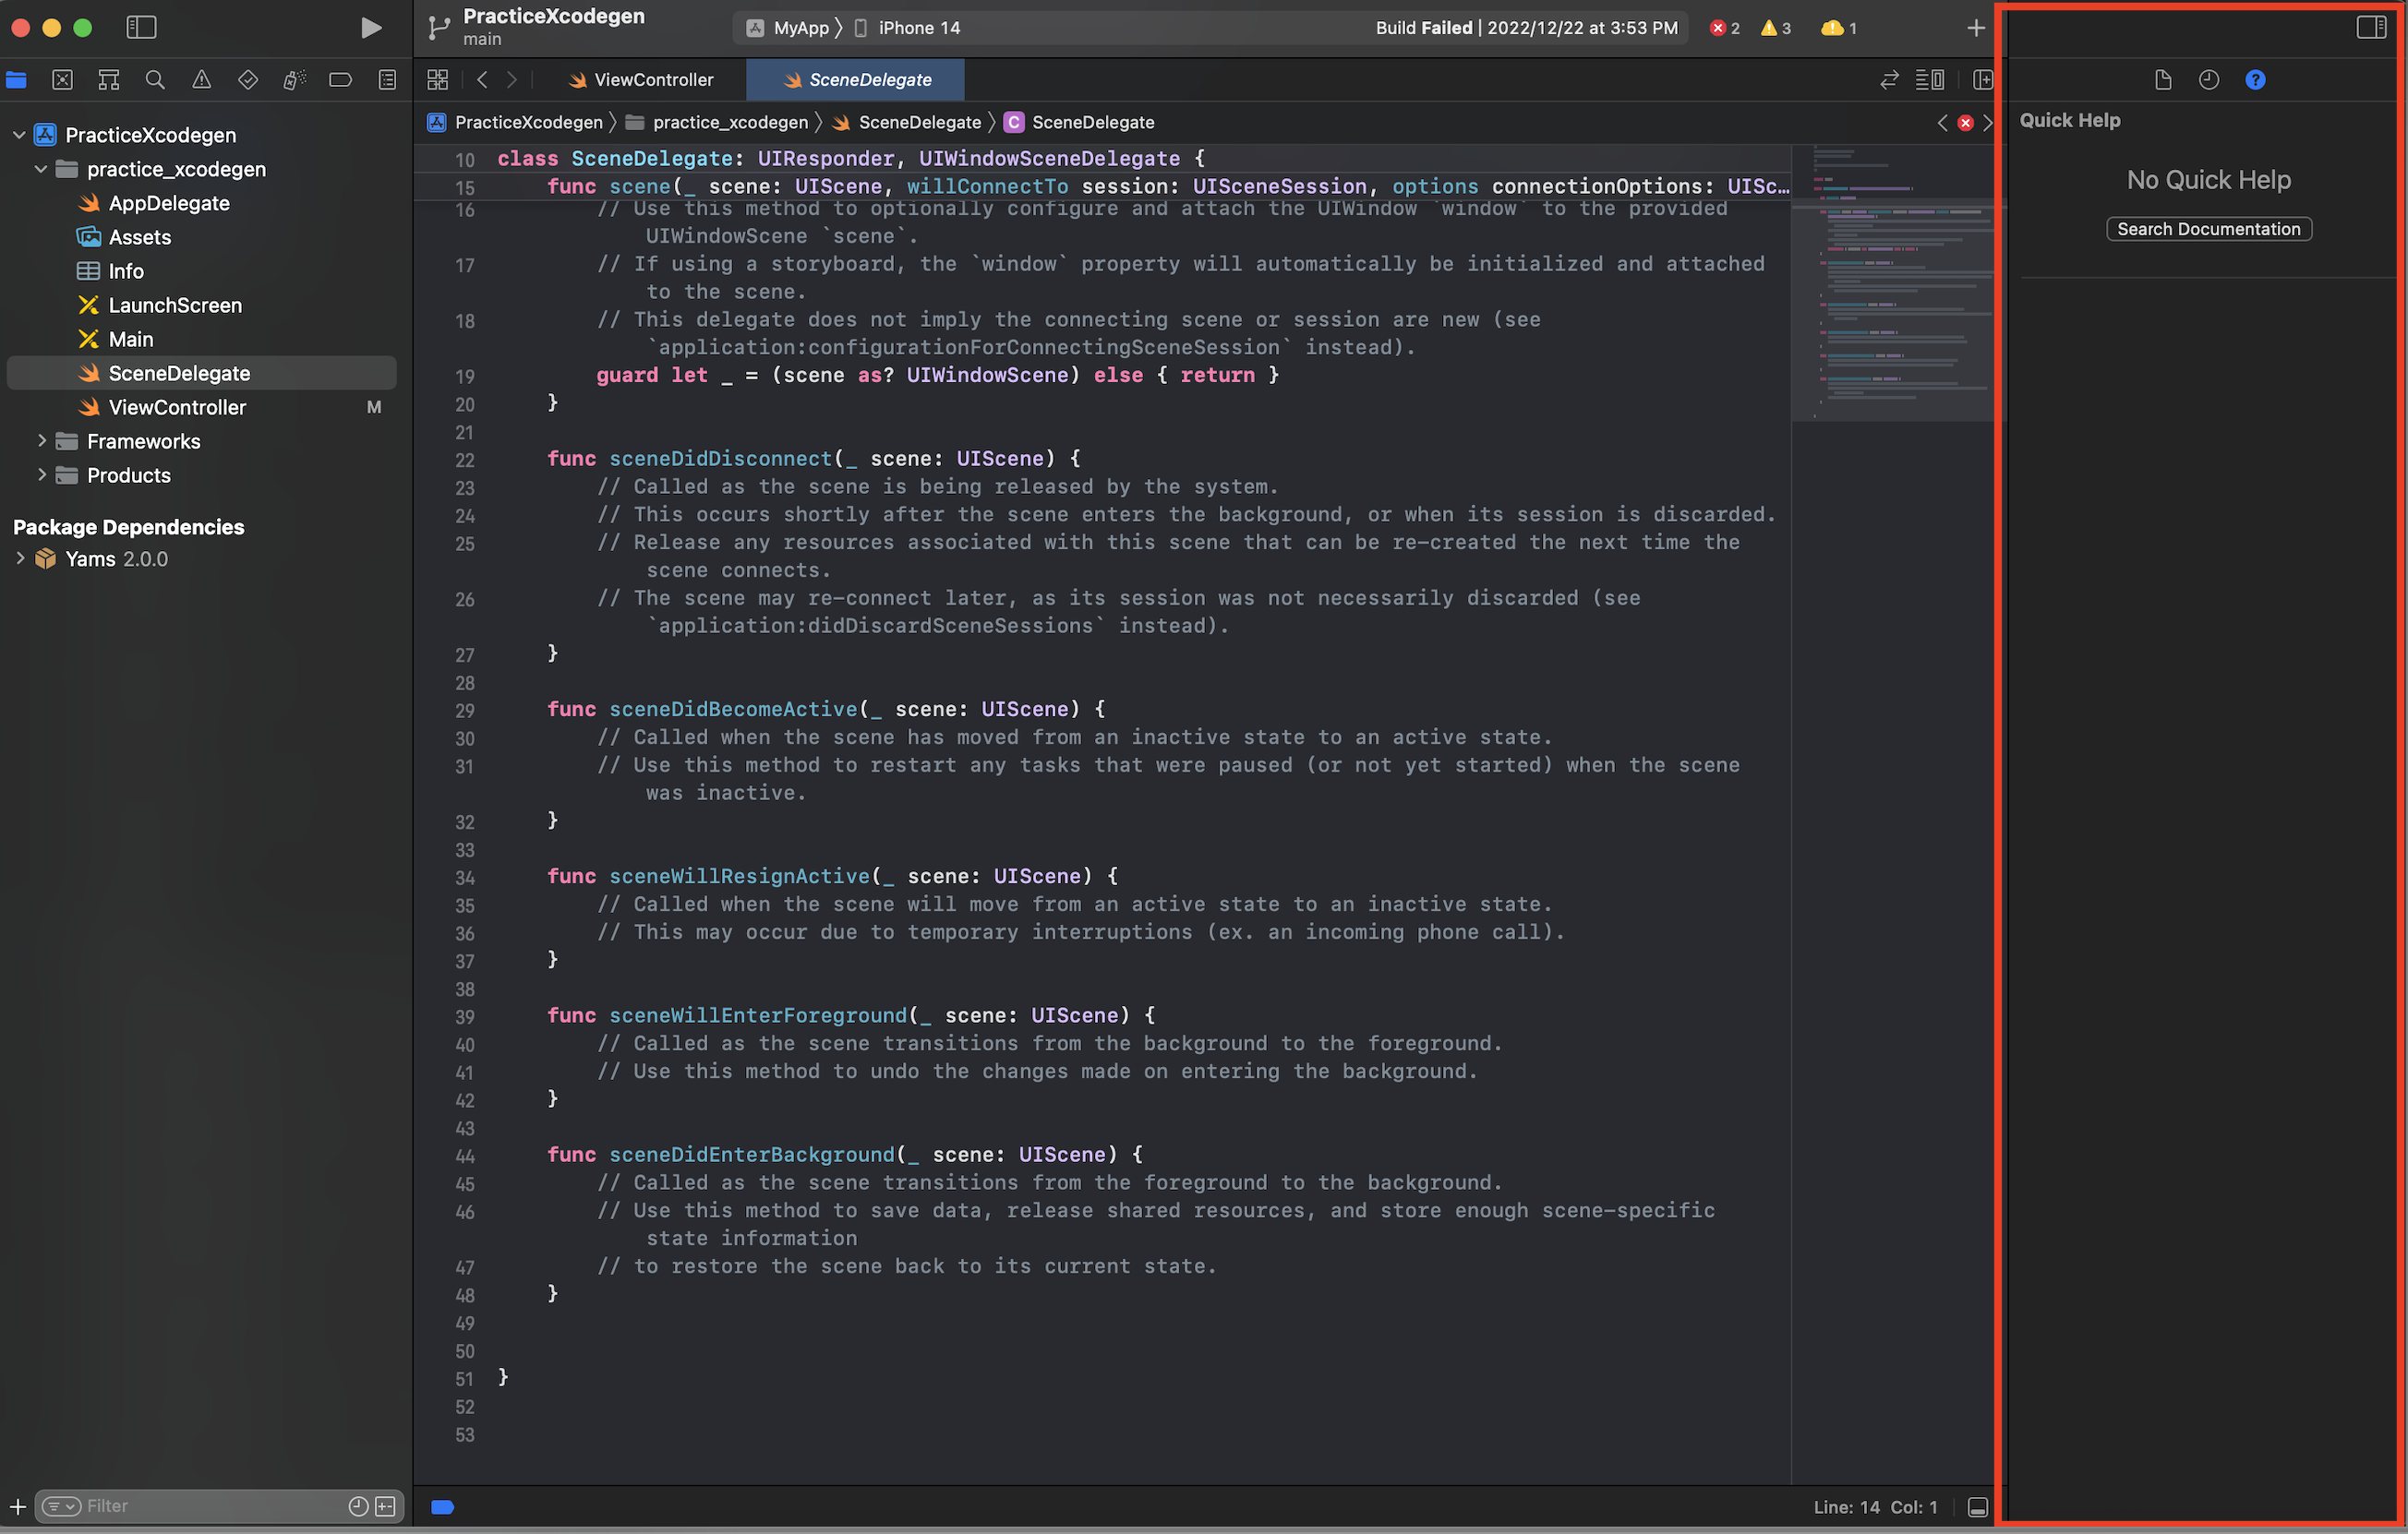Open the Find navigator magnifier icon
This screenshot has height=1534, width=2408.
[155, 80]
